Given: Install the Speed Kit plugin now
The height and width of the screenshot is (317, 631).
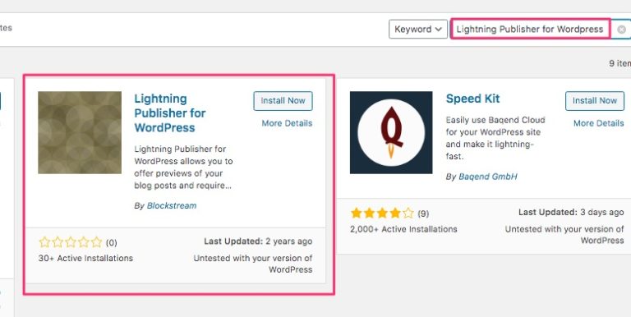Looking at the screenshot, I should coord(595,100).
